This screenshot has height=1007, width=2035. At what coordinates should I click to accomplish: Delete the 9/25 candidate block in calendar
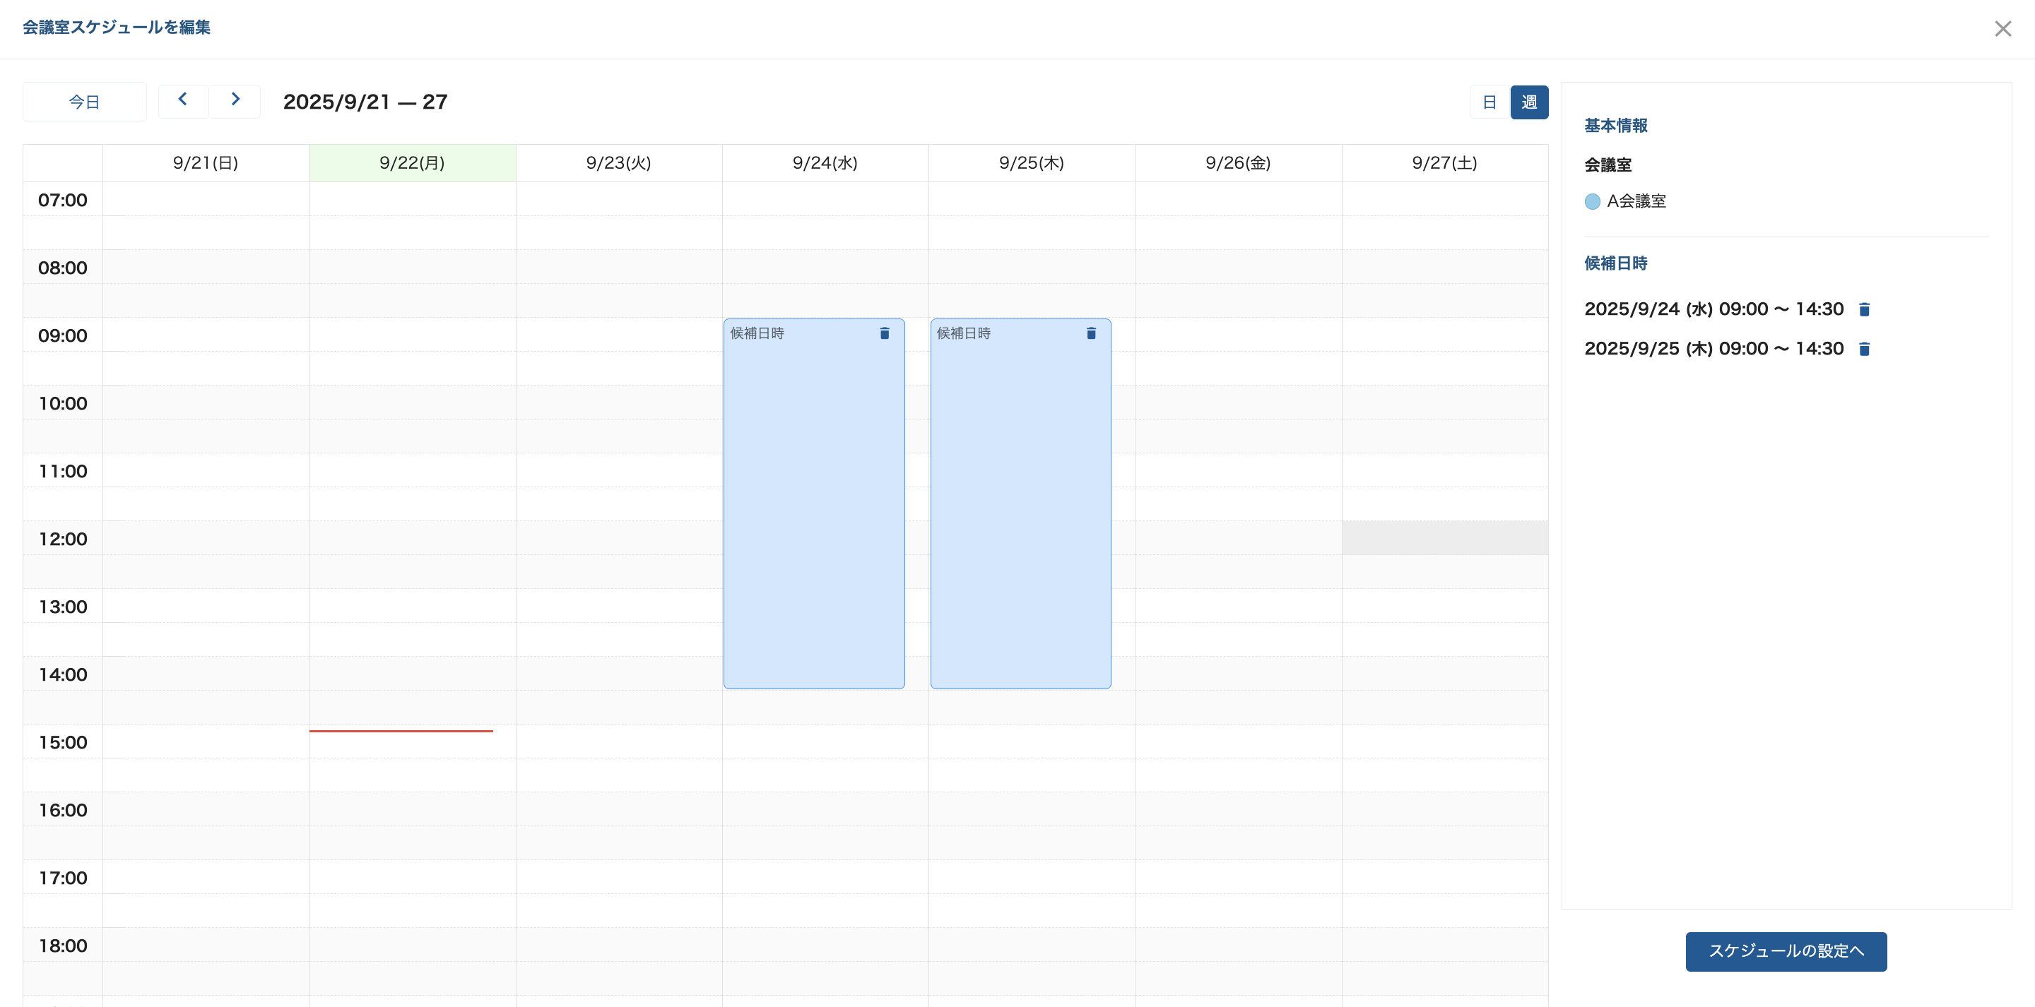[x=1091, y=333]
